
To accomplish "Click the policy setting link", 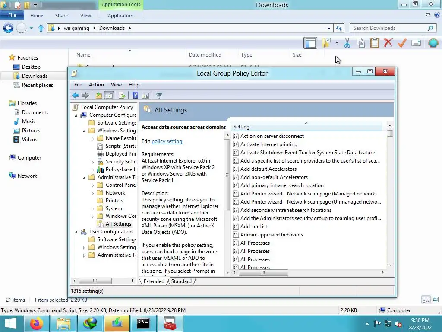I will [x=167, y=141].
